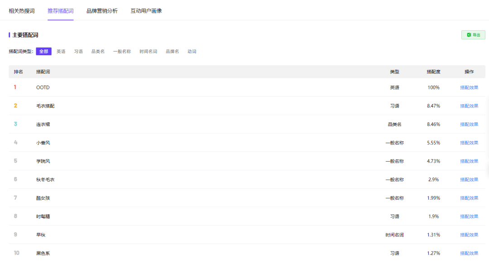This screenshot has height=262, width=489.
Task: Click rank number 10 in table
Action: (17, 253)
